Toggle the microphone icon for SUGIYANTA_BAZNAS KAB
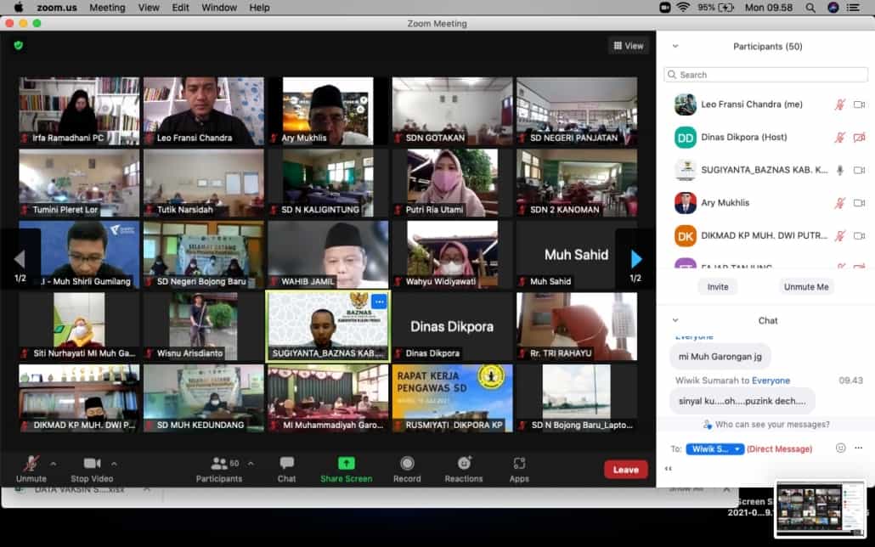 [x=840, y=170]
